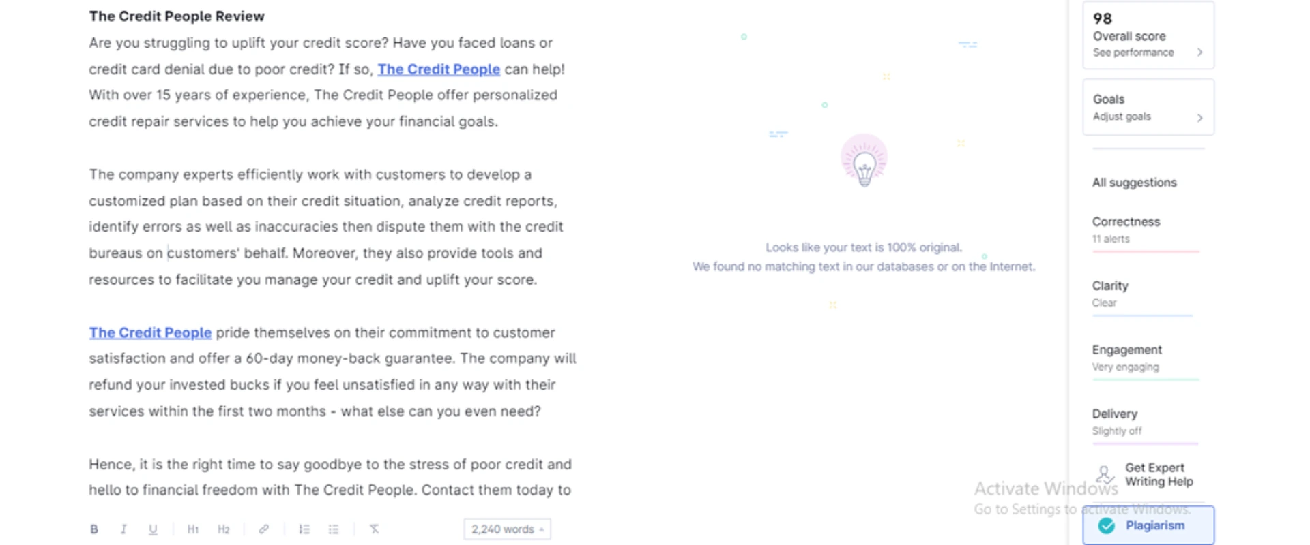Show All suggestions

pos(1134,183)
